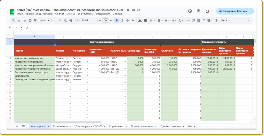Open the comments panel icon
This screenshot has width=264, height=136.
coord(198,11)
